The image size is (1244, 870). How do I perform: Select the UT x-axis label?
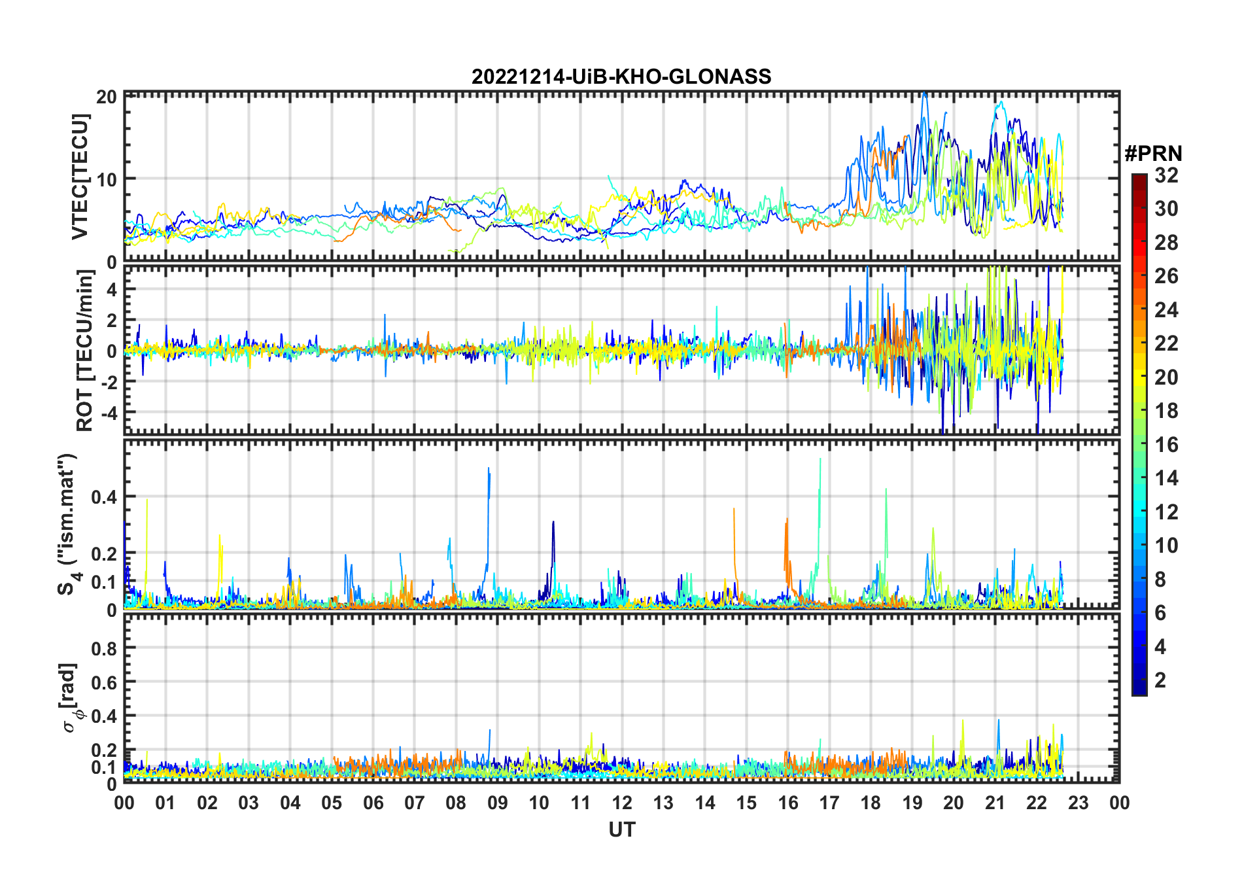[622, 830]
